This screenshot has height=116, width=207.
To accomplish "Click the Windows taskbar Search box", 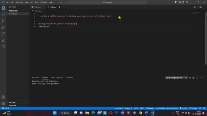I will click(x=65, y=113).
